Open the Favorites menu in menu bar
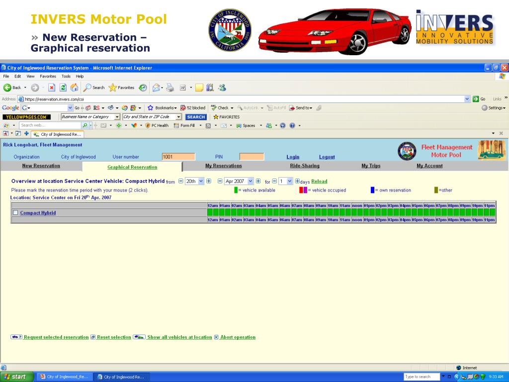The image size is (509, 382). pos(48,76)
